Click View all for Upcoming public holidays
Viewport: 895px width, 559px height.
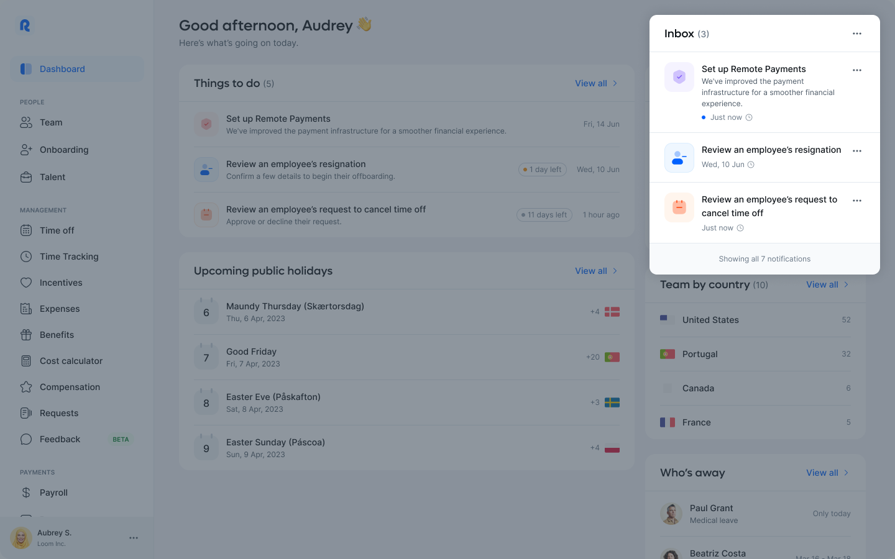click(597, 271)
